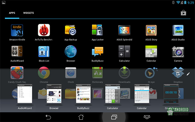Launch the Chrome browser
This screenshot has height=122, width=195.
point(44,73)
